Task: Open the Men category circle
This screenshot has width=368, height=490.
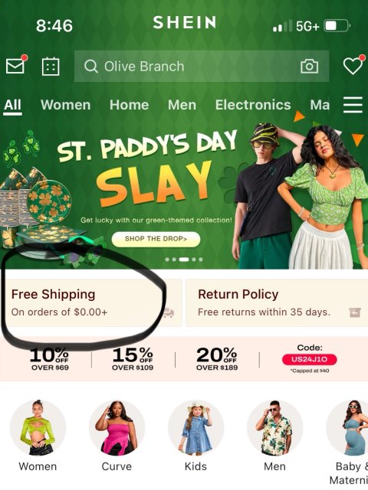Action: coord(274,427)
